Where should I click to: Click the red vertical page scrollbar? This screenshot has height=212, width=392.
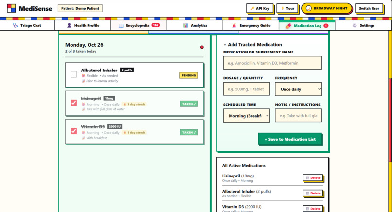point(390,121)
